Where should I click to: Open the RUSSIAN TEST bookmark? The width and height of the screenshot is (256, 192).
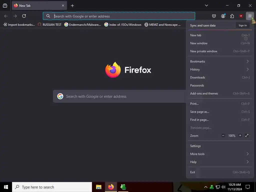coord(50,25)
